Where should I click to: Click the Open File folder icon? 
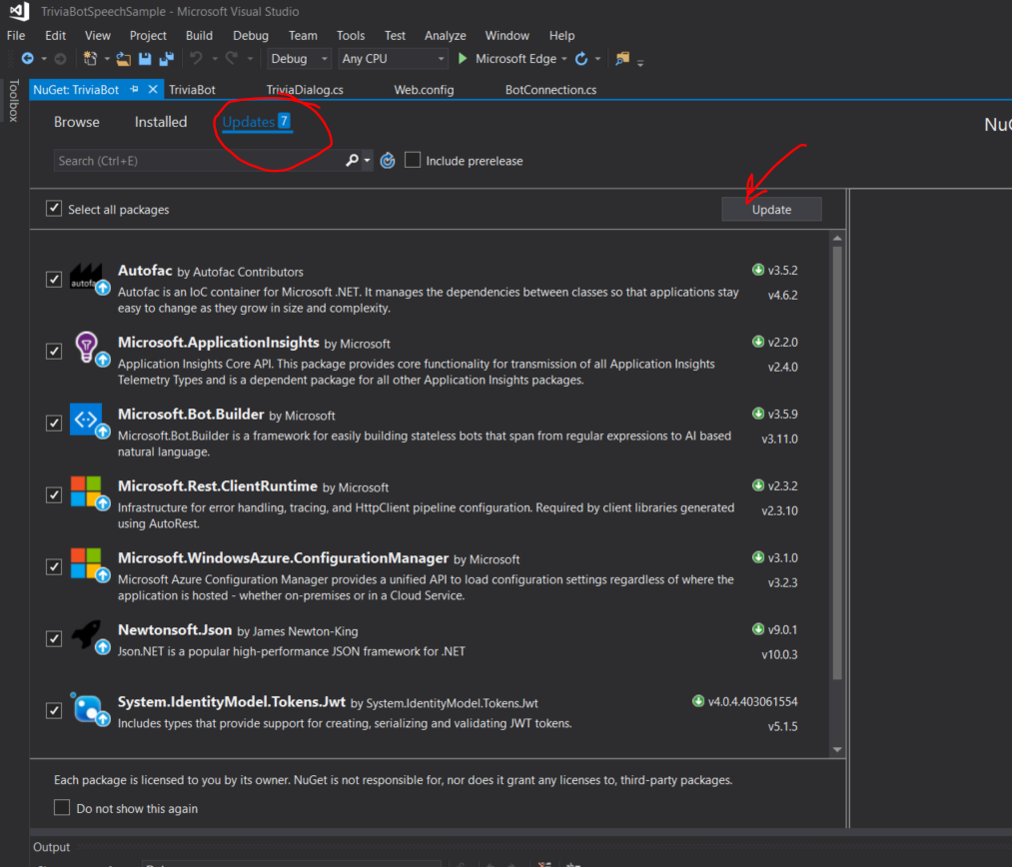[124, 59]
